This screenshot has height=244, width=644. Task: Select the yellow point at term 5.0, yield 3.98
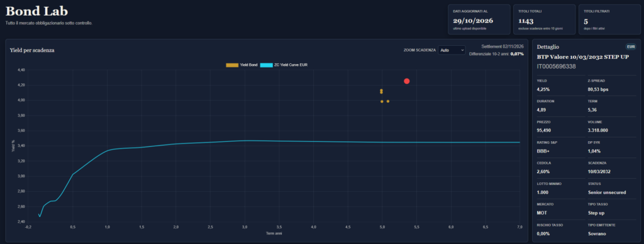pyautogui.click(x=382, y=101)
